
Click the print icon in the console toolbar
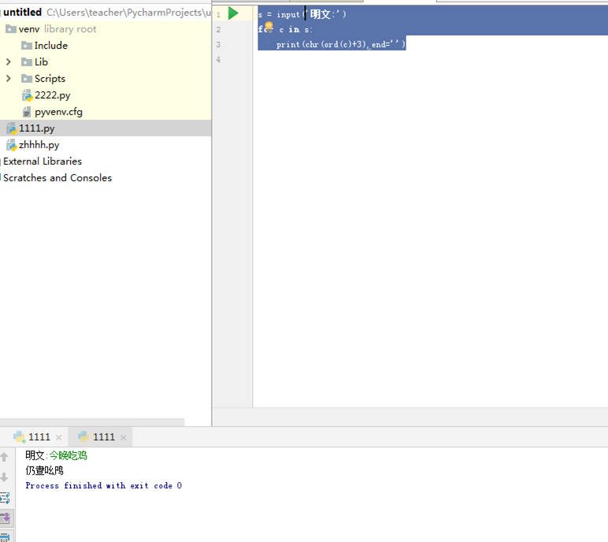5,537
